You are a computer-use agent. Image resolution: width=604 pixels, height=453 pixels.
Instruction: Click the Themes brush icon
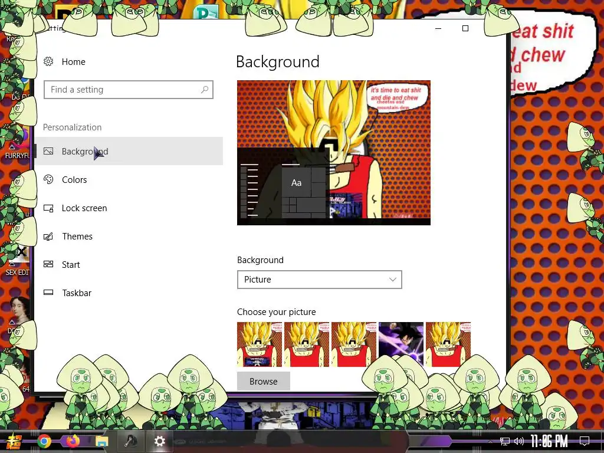[48, 236]
